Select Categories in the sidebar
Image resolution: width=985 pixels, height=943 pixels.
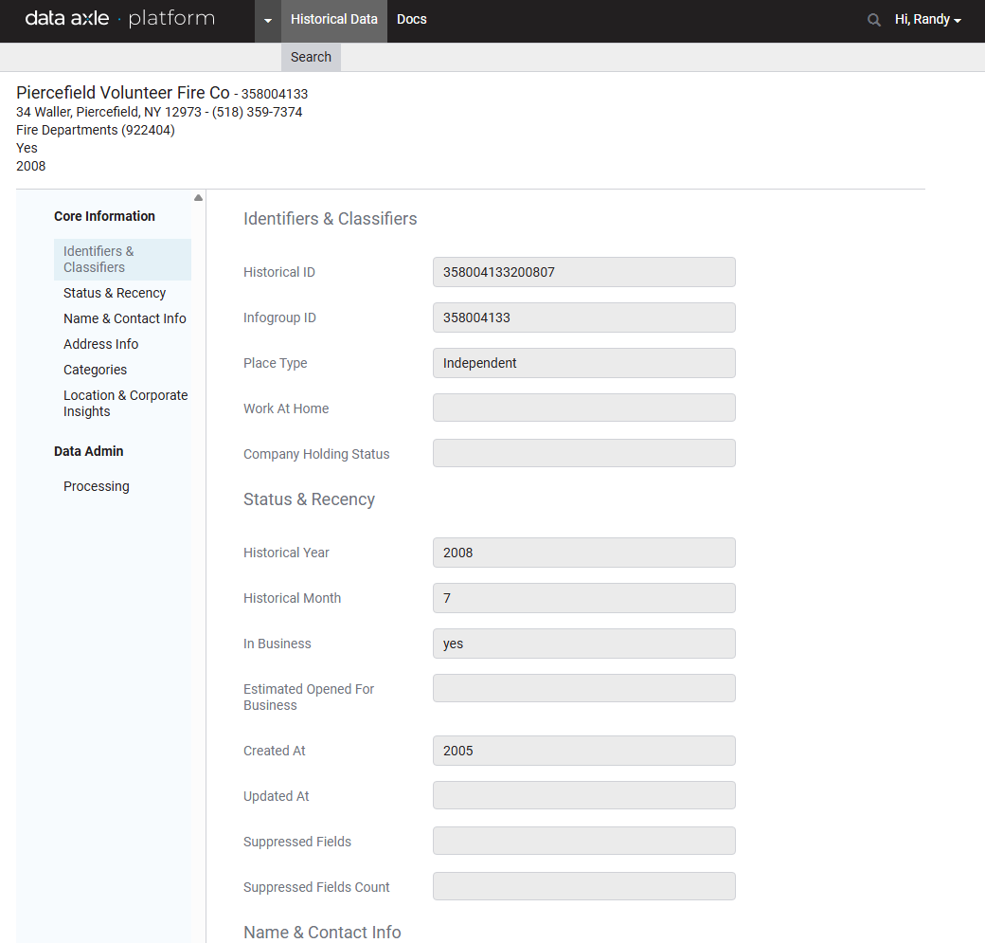(95, 370)
